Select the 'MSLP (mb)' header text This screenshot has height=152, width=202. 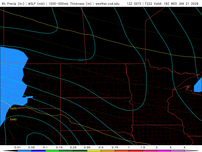[36, 4]
